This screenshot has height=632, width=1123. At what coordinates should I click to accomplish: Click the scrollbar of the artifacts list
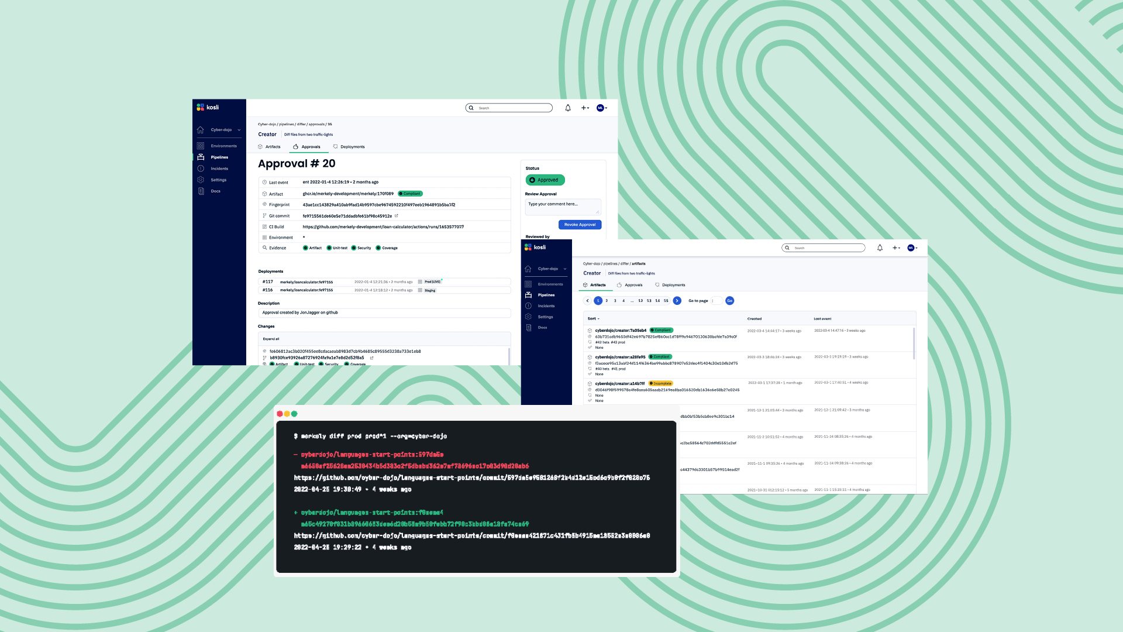point(914,343)
